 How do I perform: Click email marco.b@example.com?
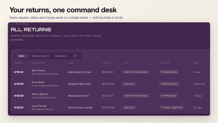pos(44,98)
